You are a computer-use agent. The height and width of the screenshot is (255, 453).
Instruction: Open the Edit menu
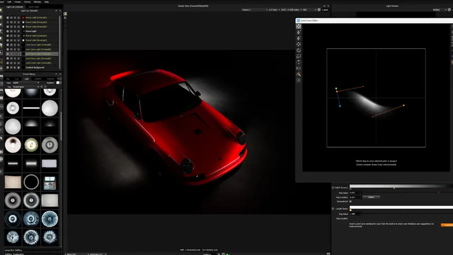pos(9,2)
